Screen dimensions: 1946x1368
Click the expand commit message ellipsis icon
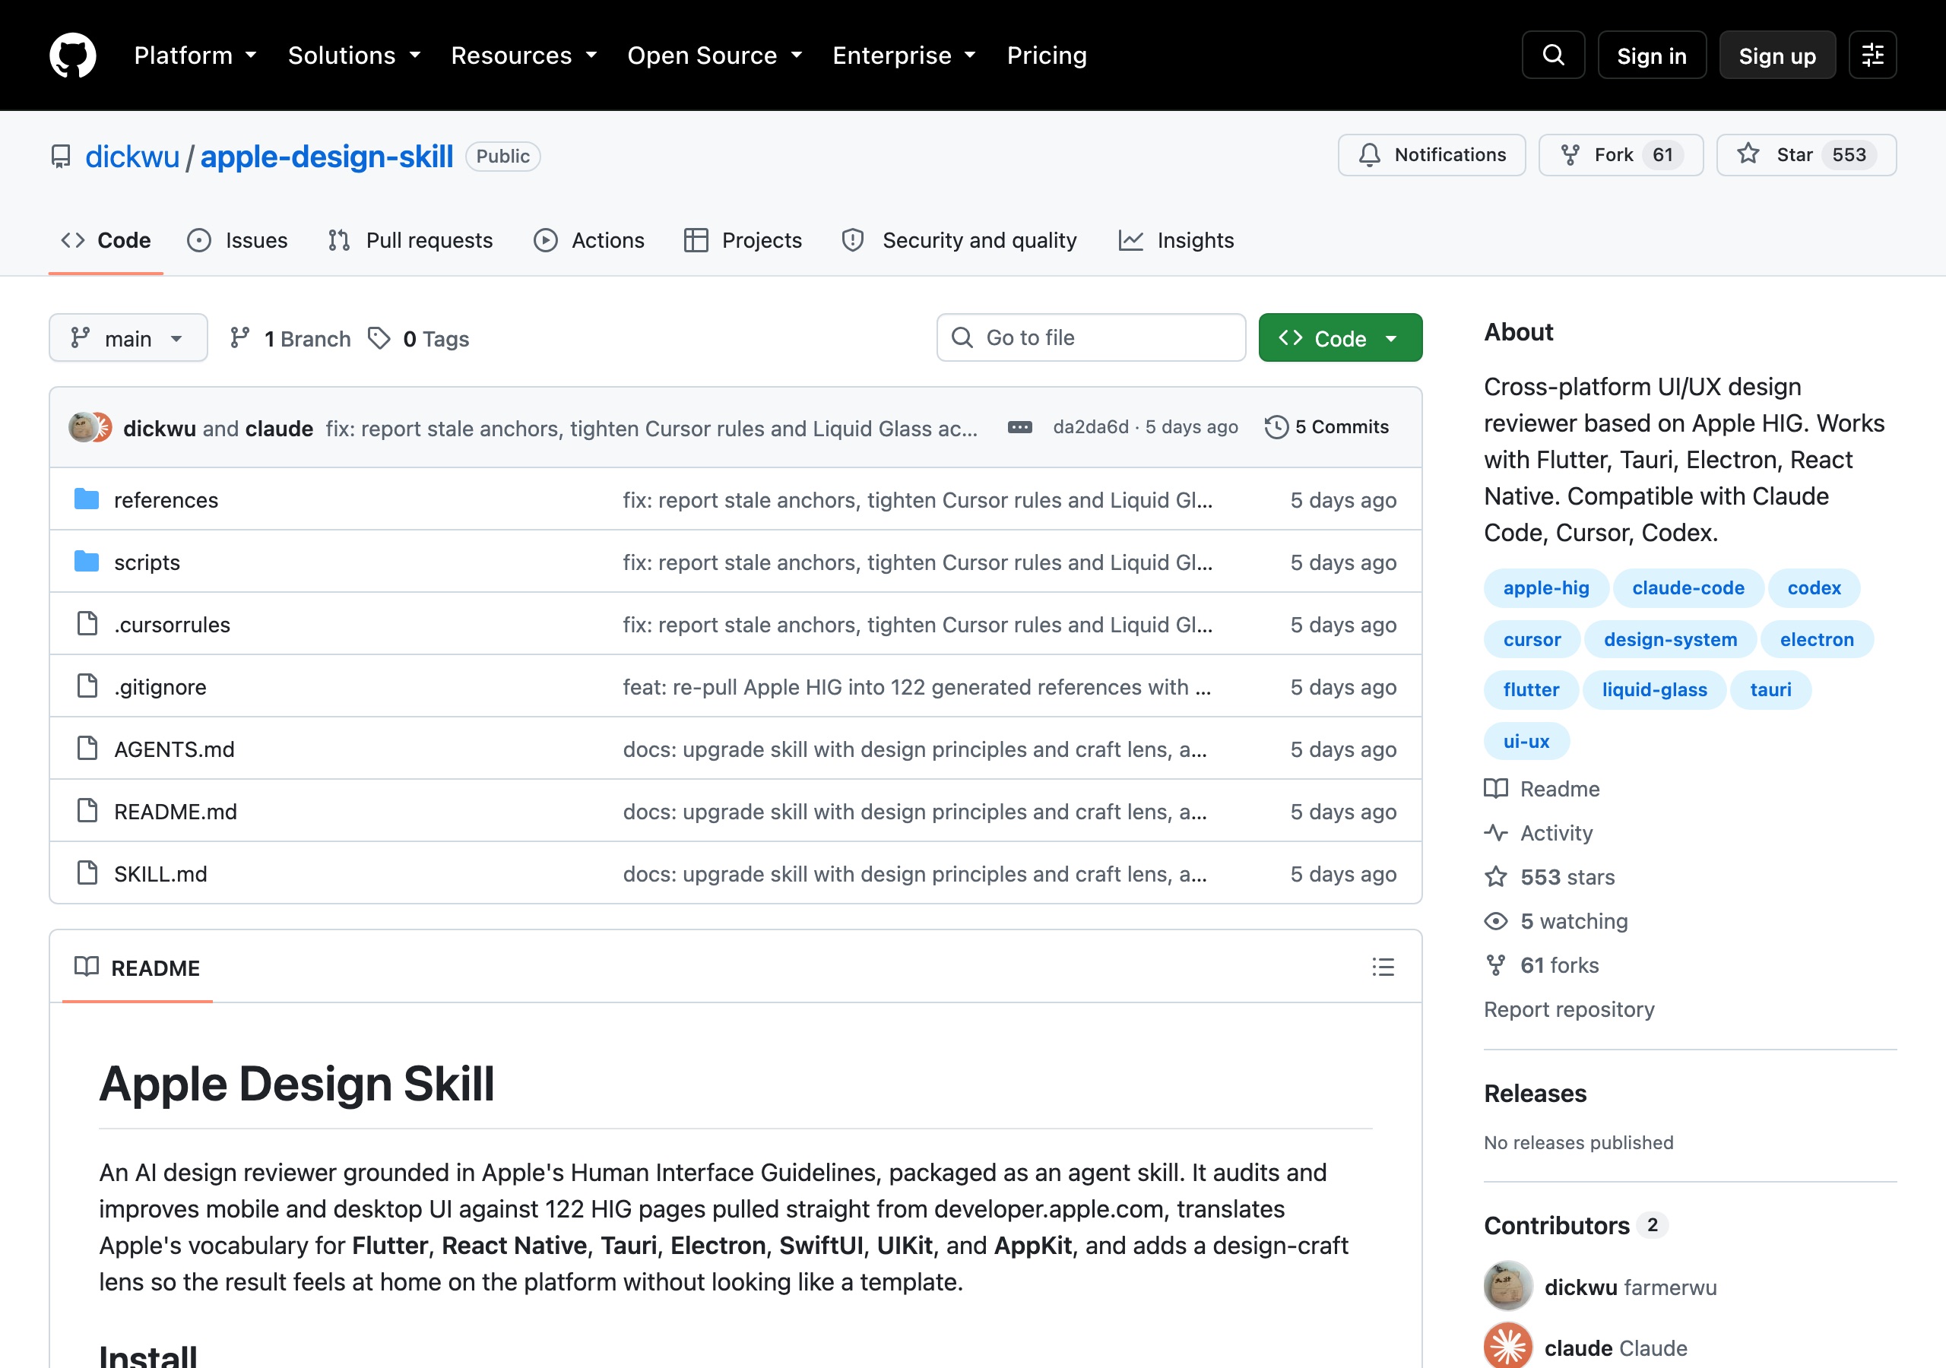pos(1019,427)
